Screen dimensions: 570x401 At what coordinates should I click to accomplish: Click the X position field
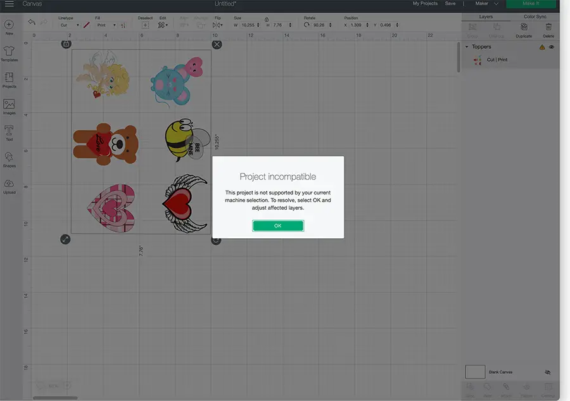tap(357, 25)
